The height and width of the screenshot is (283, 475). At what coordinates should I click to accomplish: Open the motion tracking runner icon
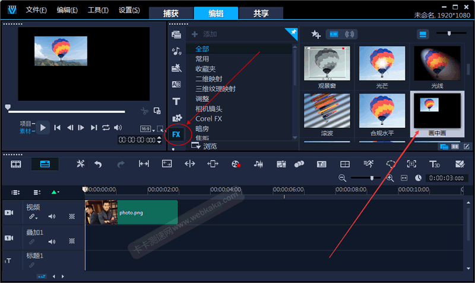pyautogui.click(x=368, y=164)
